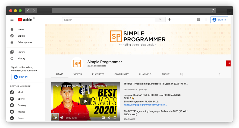Select the HOME channel tab
This screenshot has width=239, height=128.
tap(59, 74)
